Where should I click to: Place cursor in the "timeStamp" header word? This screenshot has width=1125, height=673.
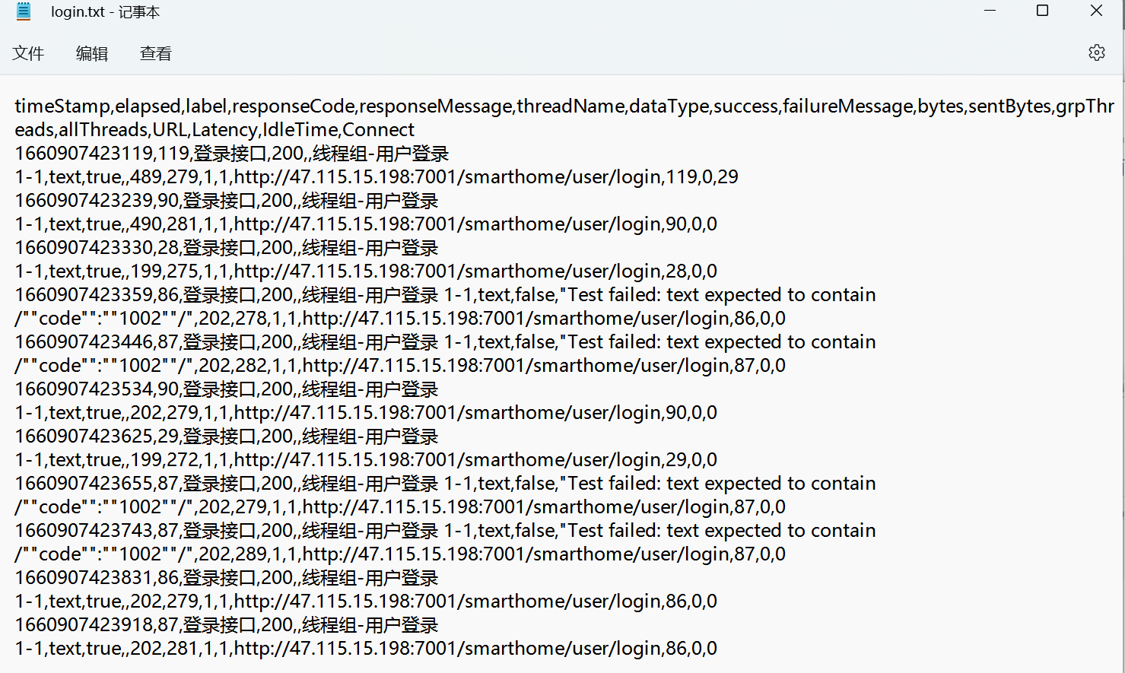click(62, 106)
